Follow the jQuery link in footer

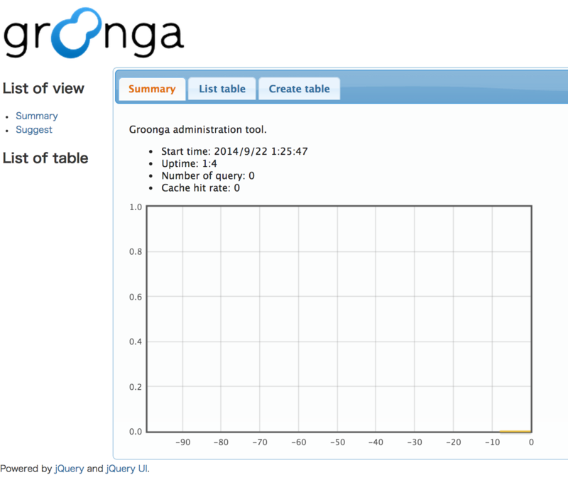click(69, 469)
